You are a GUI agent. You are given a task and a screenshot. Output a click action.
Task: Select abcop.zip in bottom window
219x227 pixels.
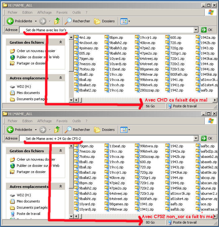[x=206, y=178]
